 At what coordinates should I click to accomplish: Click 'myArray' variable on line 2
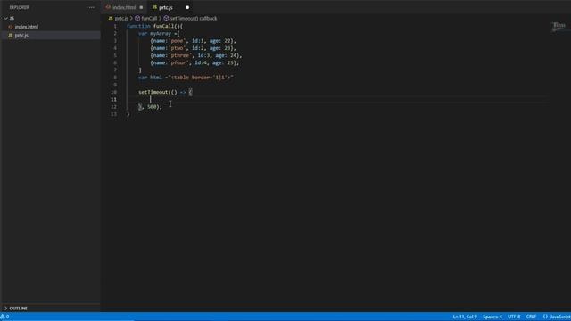[x=161, y=34]
